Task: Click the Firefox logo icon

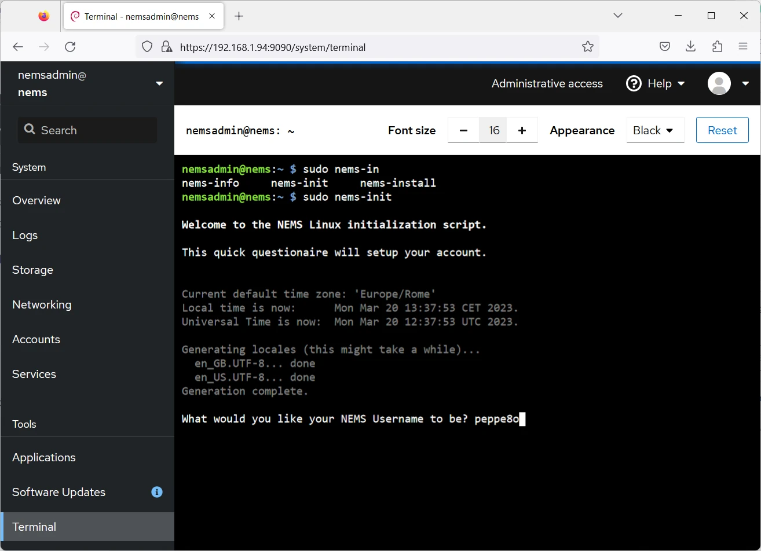Action: pyautogui.click(x=44, y=16)
